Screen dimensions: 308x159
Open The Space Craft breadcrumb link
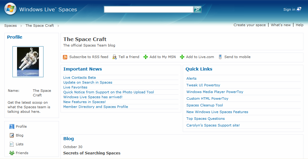pyautogui.click(x=40, y=26)
